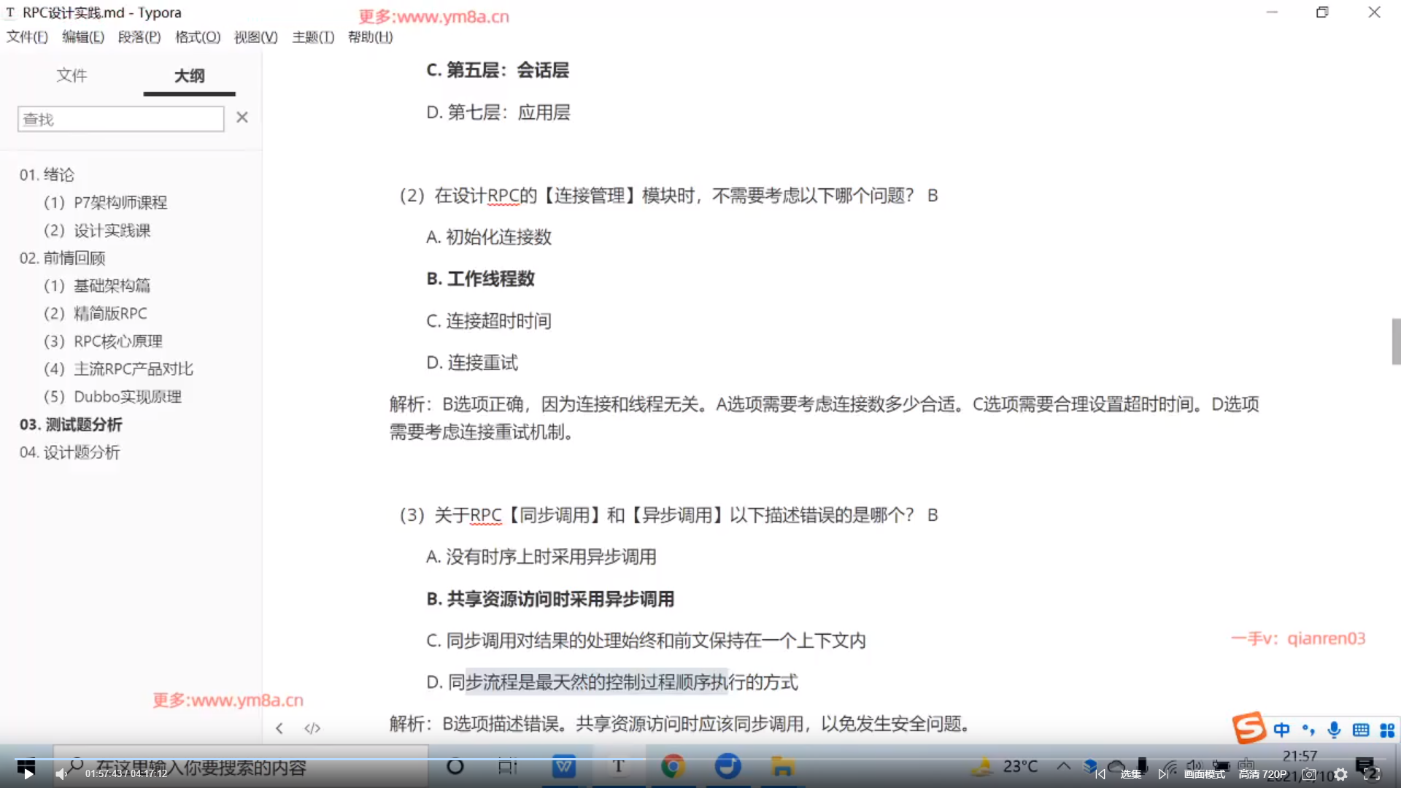
Task: Click Chrome icon in taskbar
Action: (x=672, y=766)
